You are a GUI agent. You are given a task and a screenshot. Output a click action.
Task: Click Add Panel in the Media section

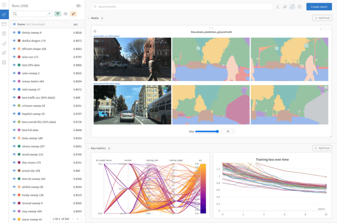[x=322, y=18]
